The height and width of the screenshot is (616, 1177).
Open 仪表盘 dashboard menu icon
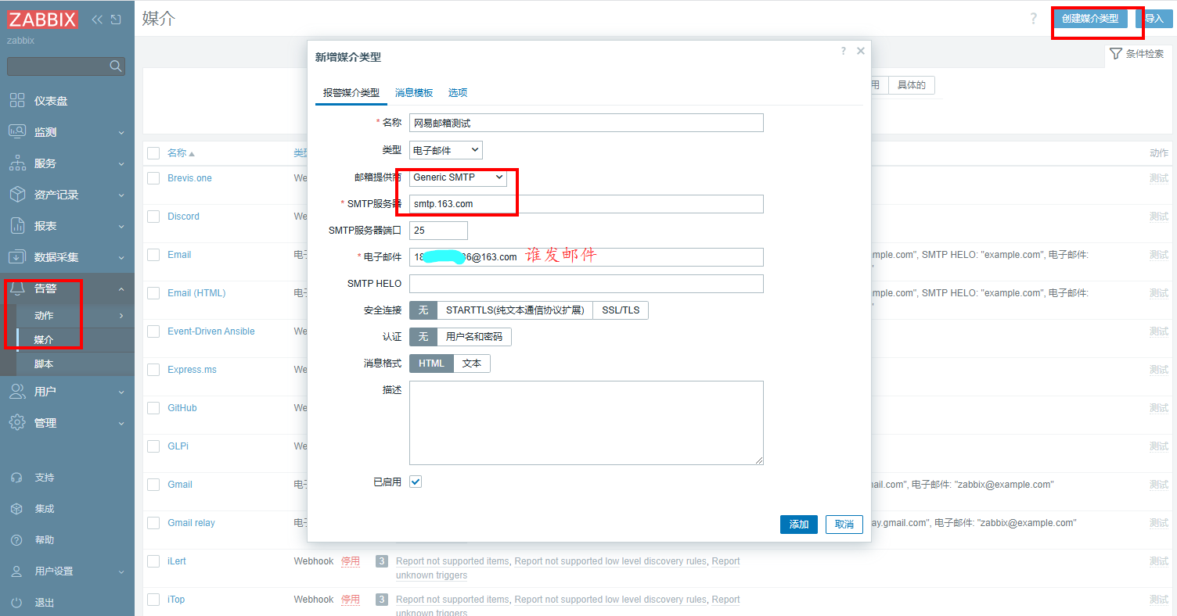click(x=16, y=101)
